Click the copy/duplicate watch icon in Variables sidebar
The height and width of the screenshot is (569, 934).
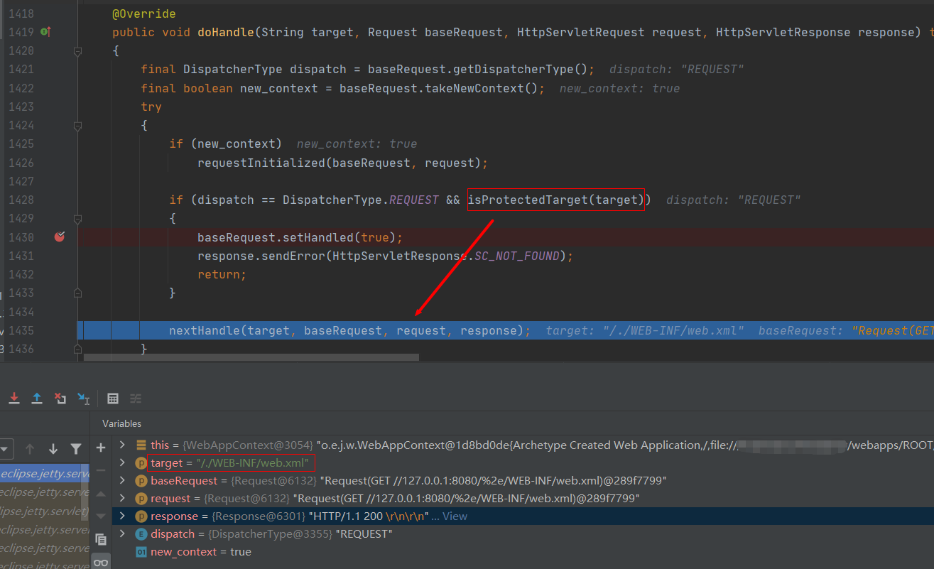[101, 540]
